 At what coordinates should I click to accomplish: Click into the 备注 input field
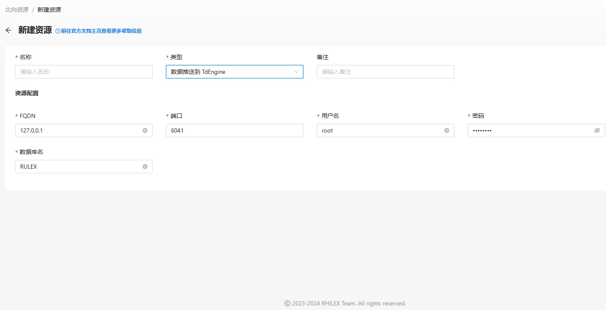(385, 72)
